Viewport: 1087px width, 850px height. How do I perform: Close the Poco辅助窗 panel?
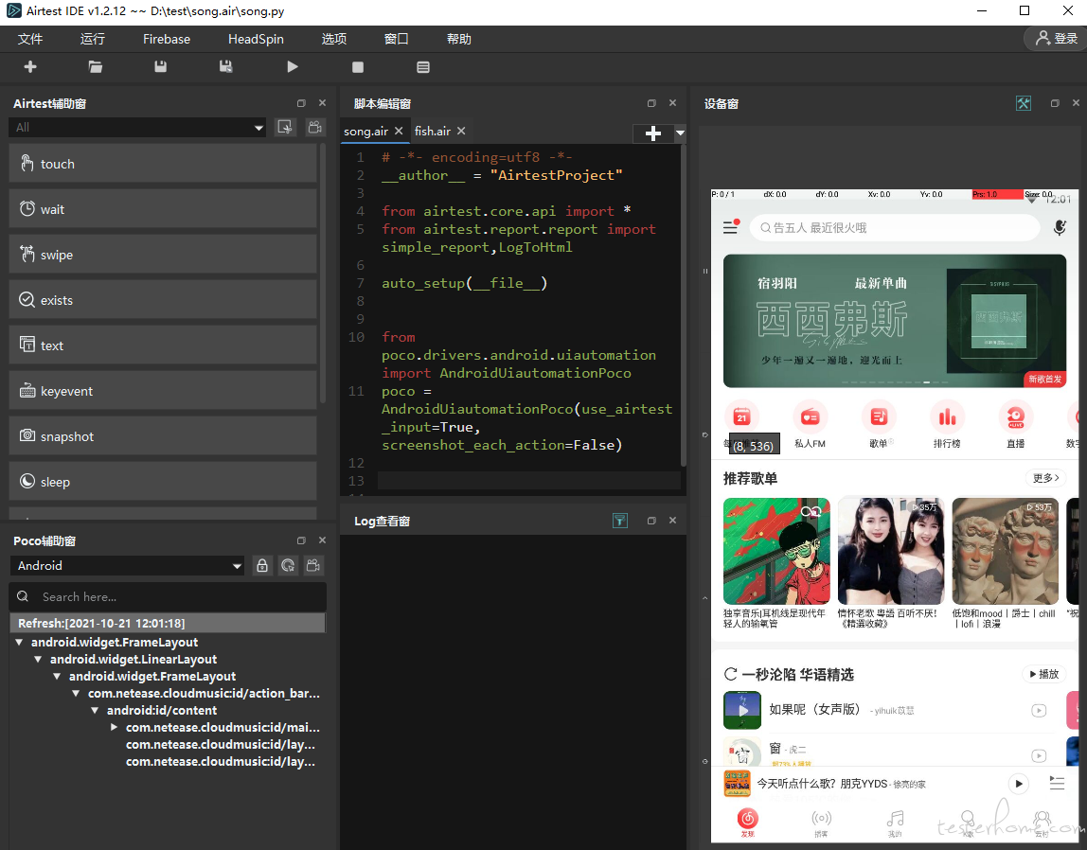tap(322, 540)
